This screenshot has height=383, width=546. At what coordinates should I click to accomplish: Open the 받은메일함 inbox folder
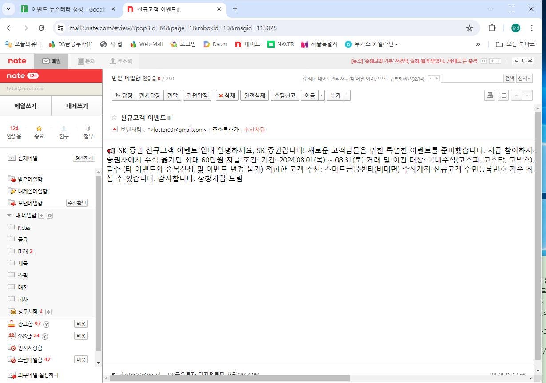point(30,179)
